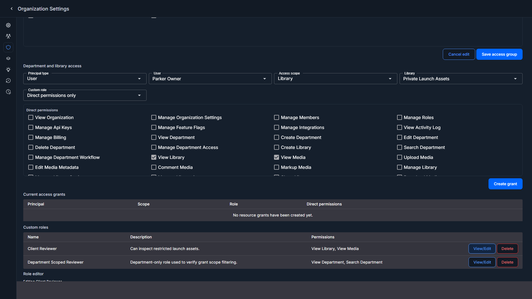Click the Organization Settings page title

click(x=44, y=9)
